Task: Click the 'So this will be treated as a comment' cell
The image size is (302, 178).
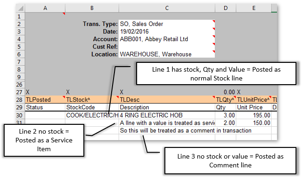Action: tap(167, 130)
